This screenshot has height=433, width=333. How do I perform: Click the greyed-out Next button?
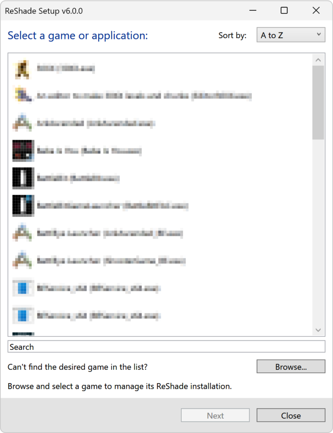pos(215,415)
